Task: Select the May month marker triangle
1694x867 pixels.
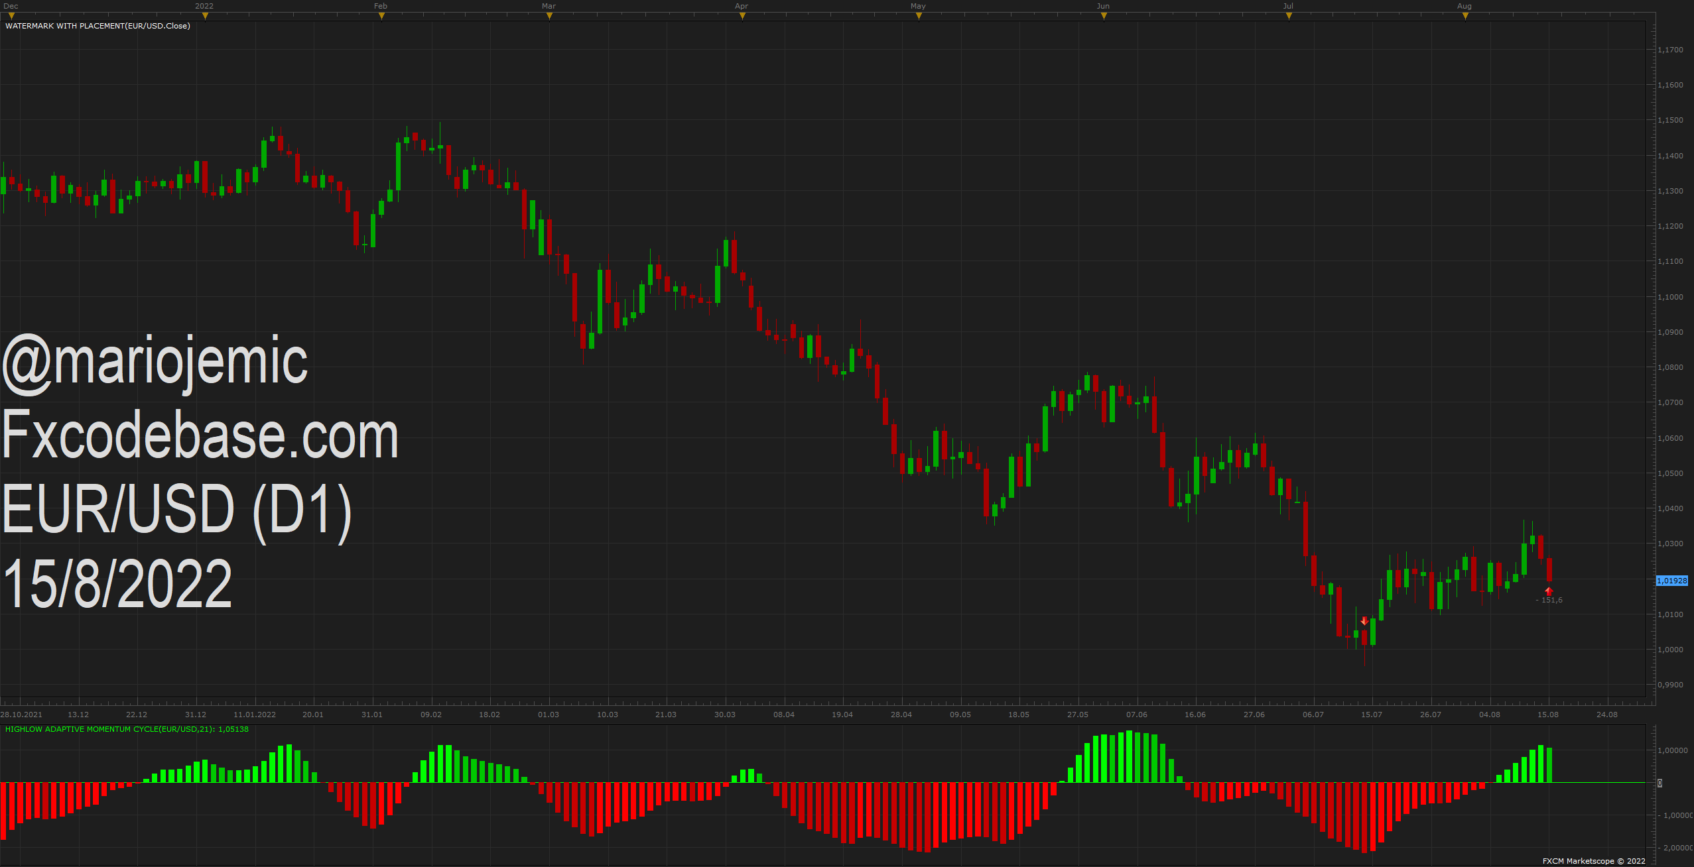Action: 919,16
